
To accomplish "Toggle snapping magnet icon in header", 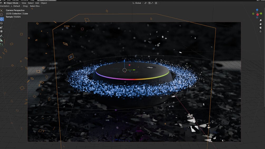I will coord(150,3).
